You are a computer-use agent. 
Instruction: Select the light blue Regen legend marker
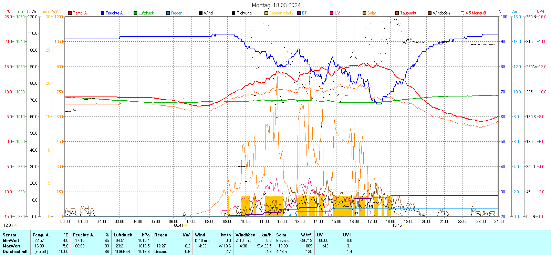pos(168,13)
